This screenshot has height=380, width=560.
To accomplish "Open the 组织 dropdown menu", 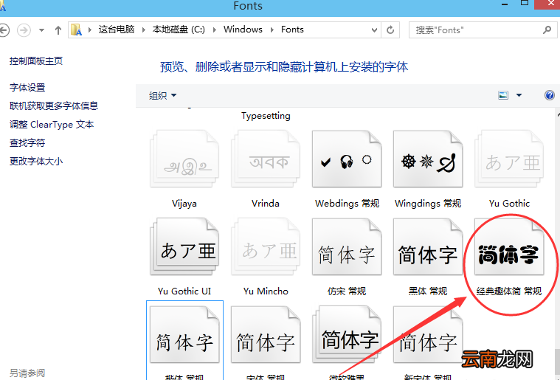I will [162, 95].
